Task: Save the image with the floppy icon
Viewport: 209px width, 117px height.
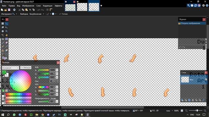Action: 9,10
